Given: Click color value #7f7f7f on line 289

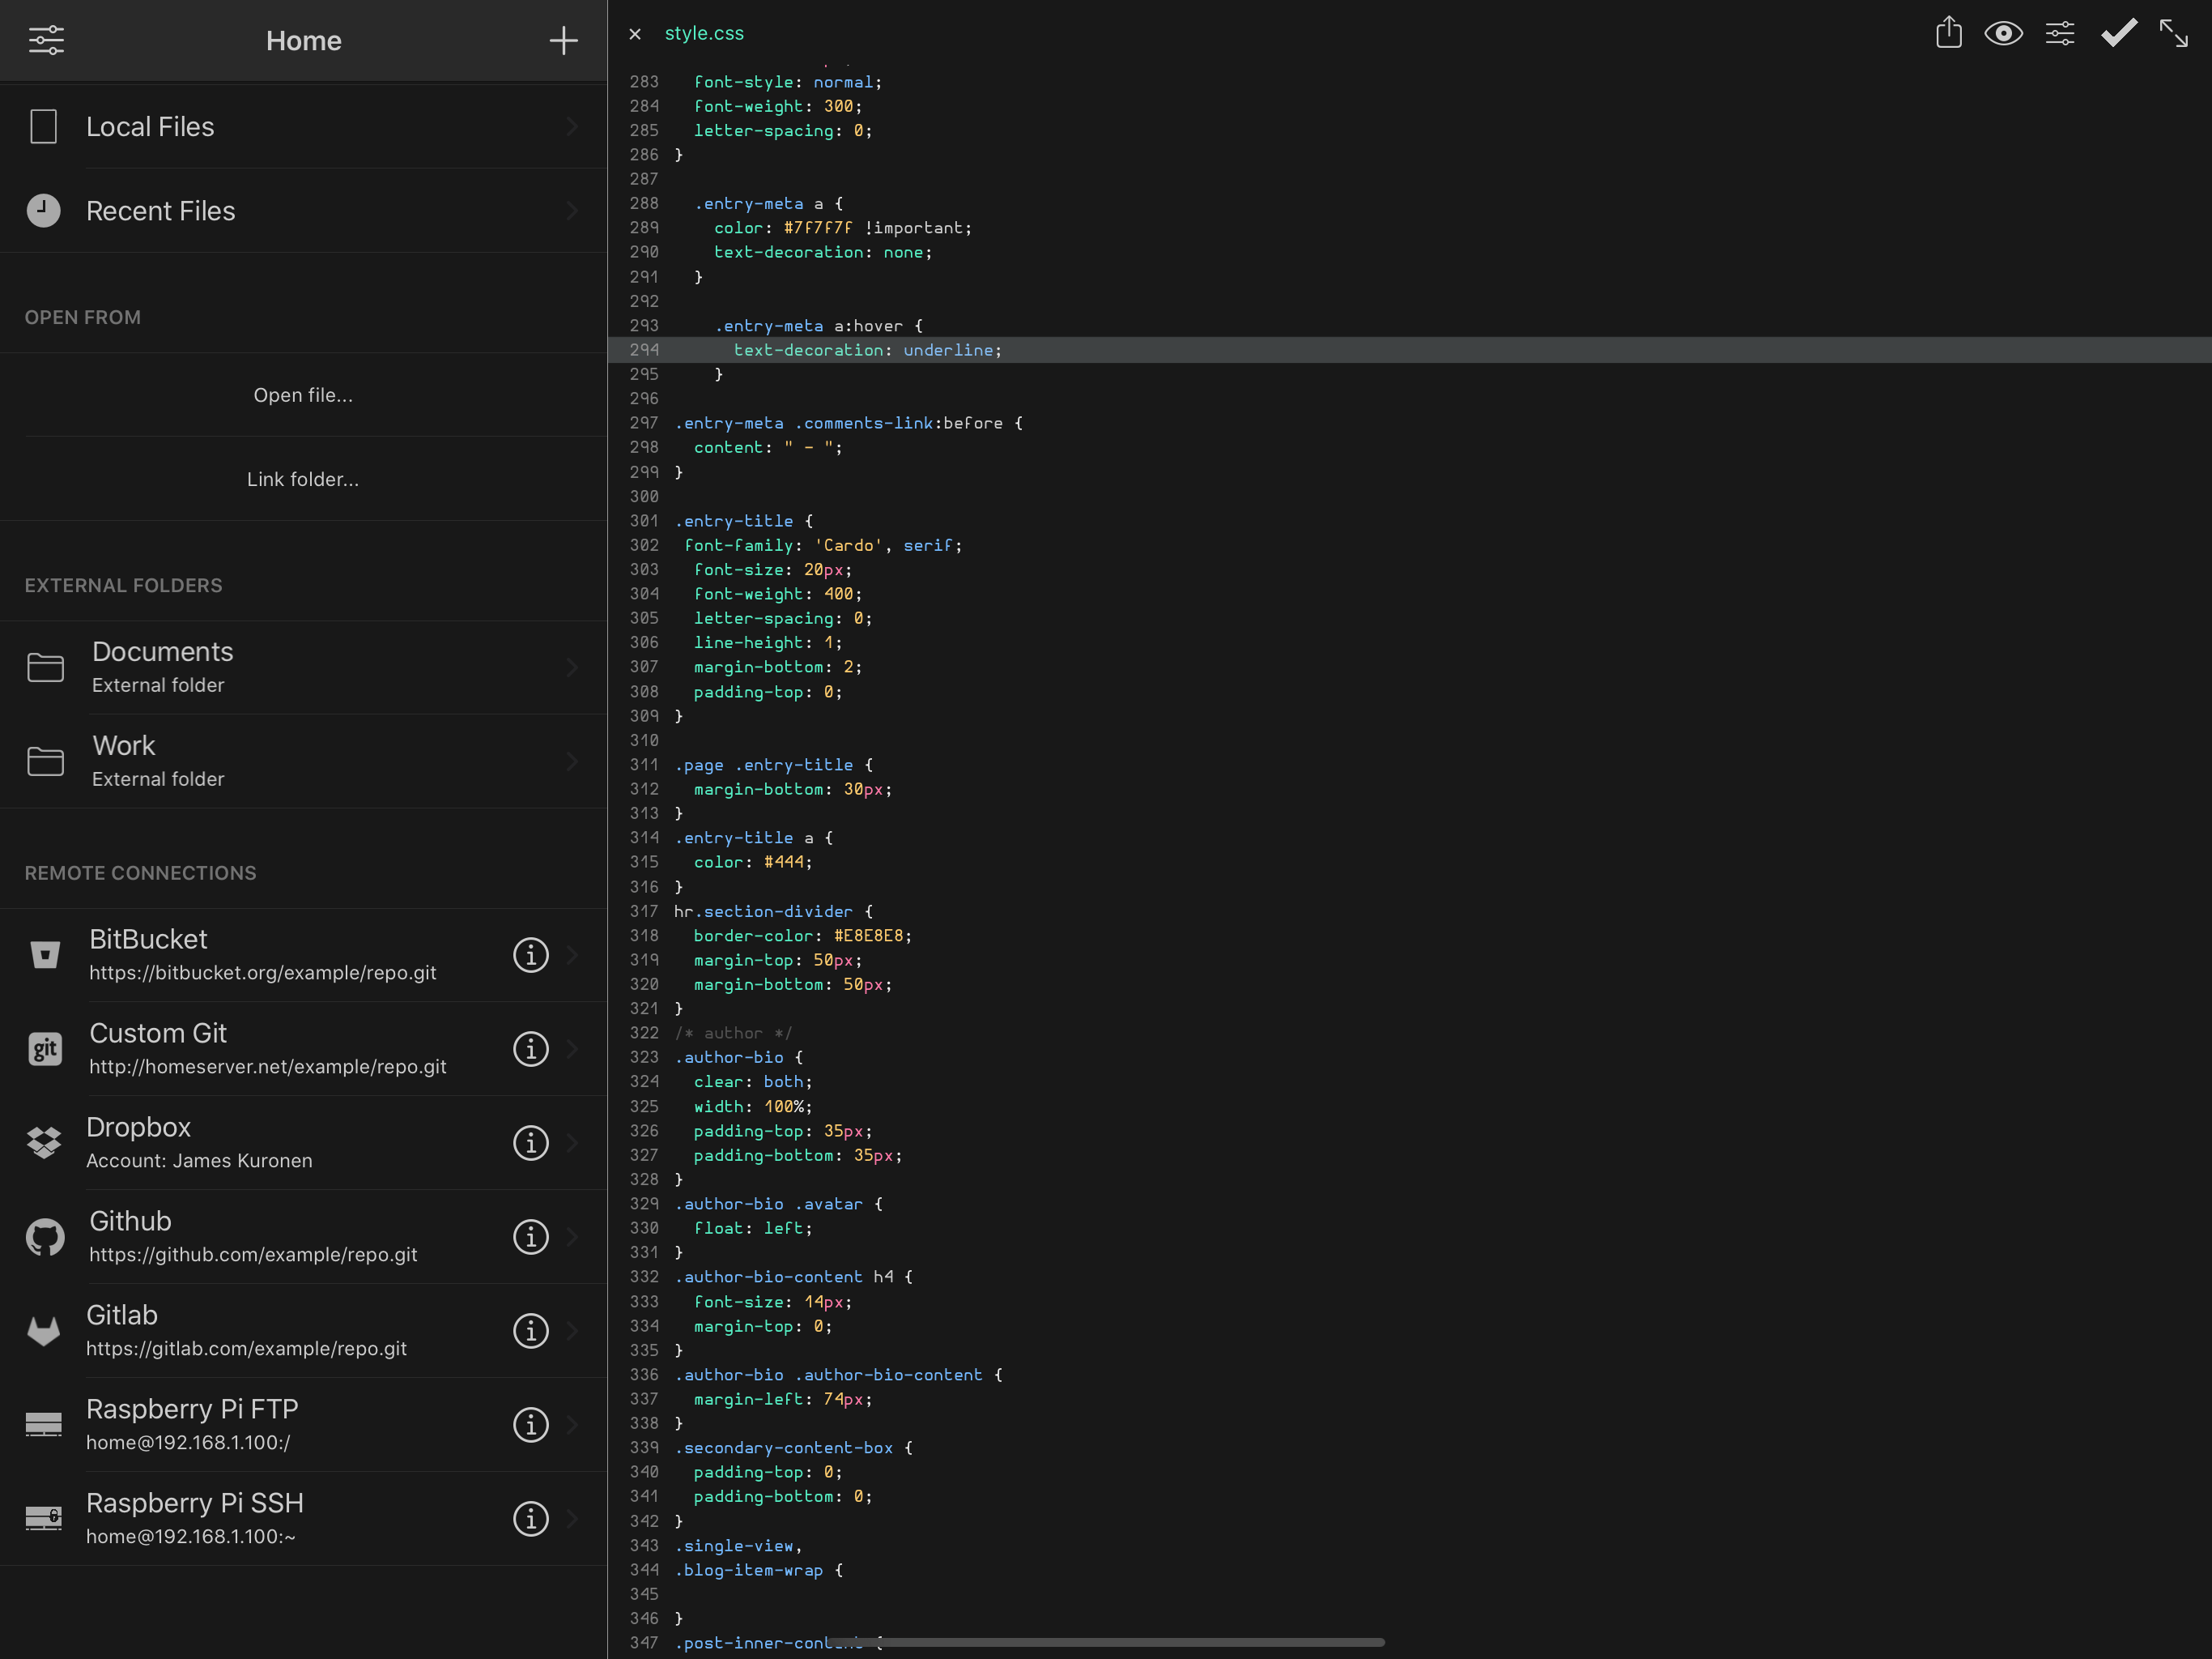Looking at the screenshot, I should click(x=818, y=228).
